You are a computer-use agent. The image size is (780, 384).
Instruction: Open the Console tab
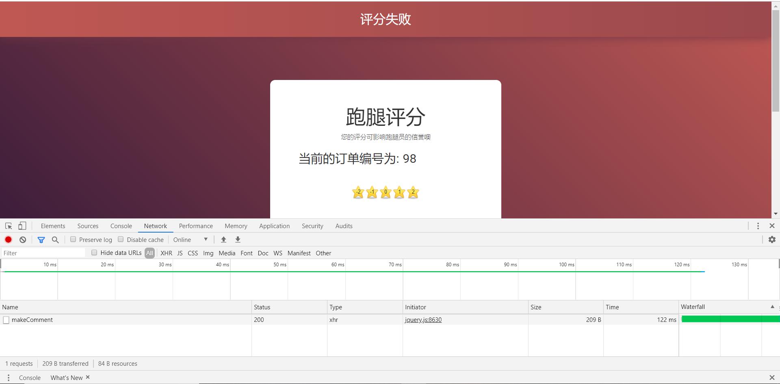pos(121,226)
